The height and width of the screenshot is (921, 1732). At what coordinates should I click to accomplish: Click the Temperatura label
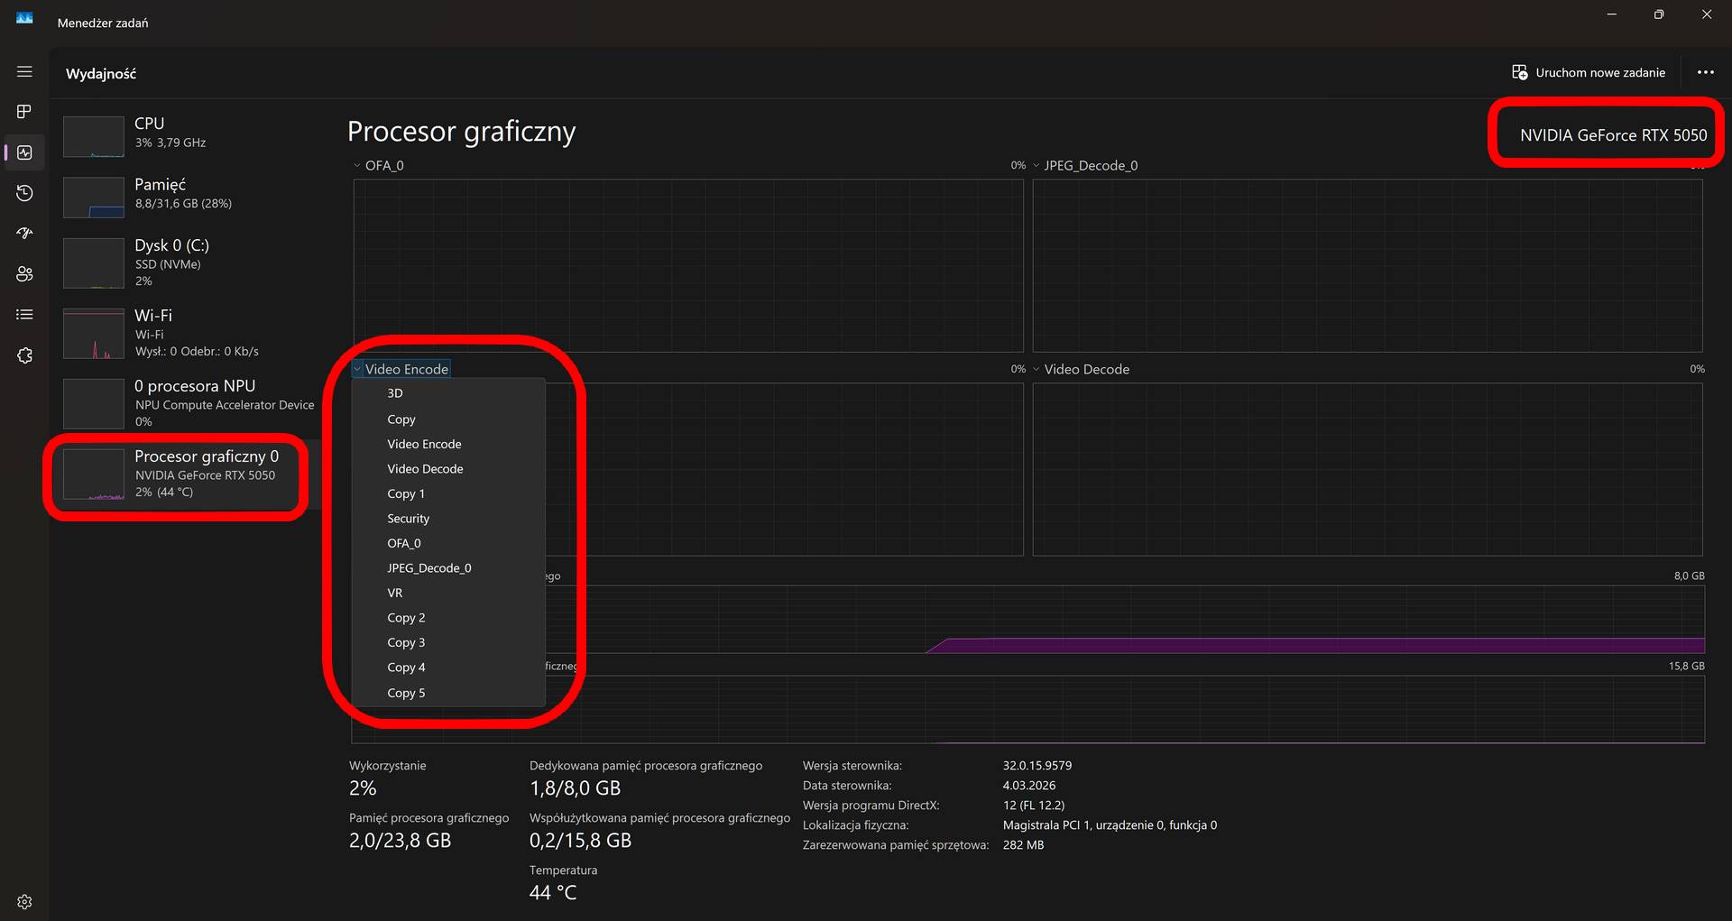click(563, 870)
